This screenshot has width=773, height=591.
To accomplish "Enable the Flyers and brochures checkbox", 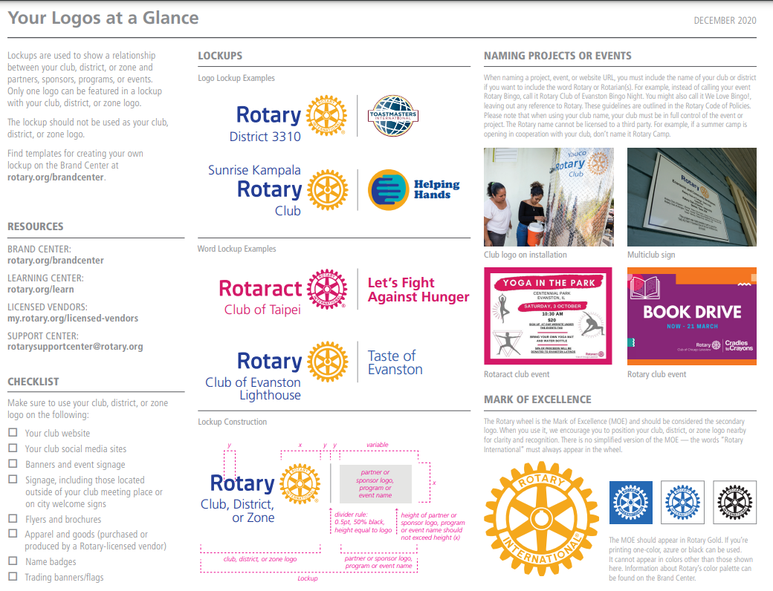I will [12, 520].
